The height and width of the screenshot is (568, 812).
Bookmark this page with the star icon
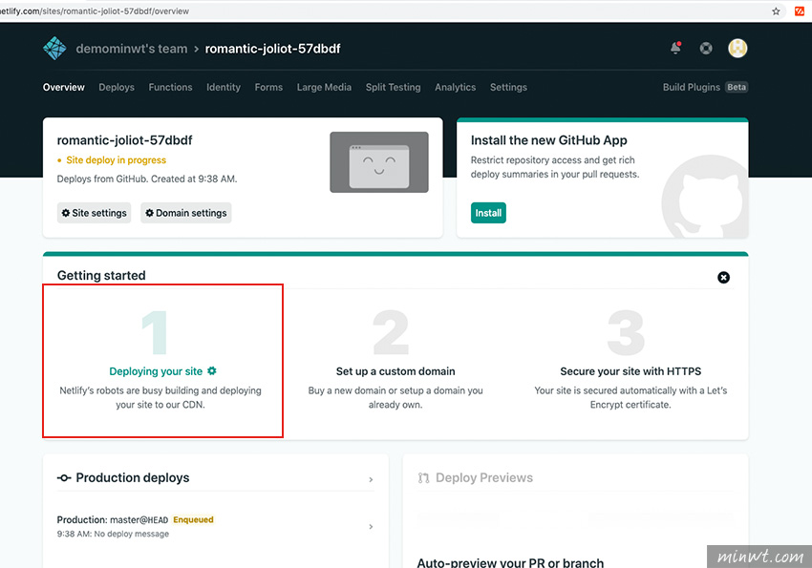(x=776, y=11)
